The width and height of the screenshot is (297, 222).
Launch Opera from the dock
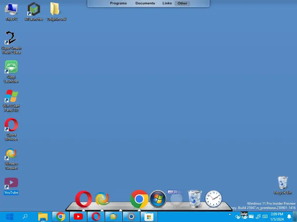[84, 199]
